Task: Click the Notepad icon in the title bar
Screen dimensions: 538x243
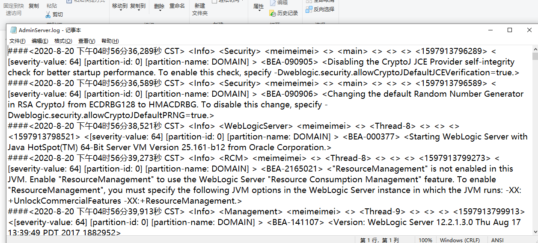Action: (13, 30)
